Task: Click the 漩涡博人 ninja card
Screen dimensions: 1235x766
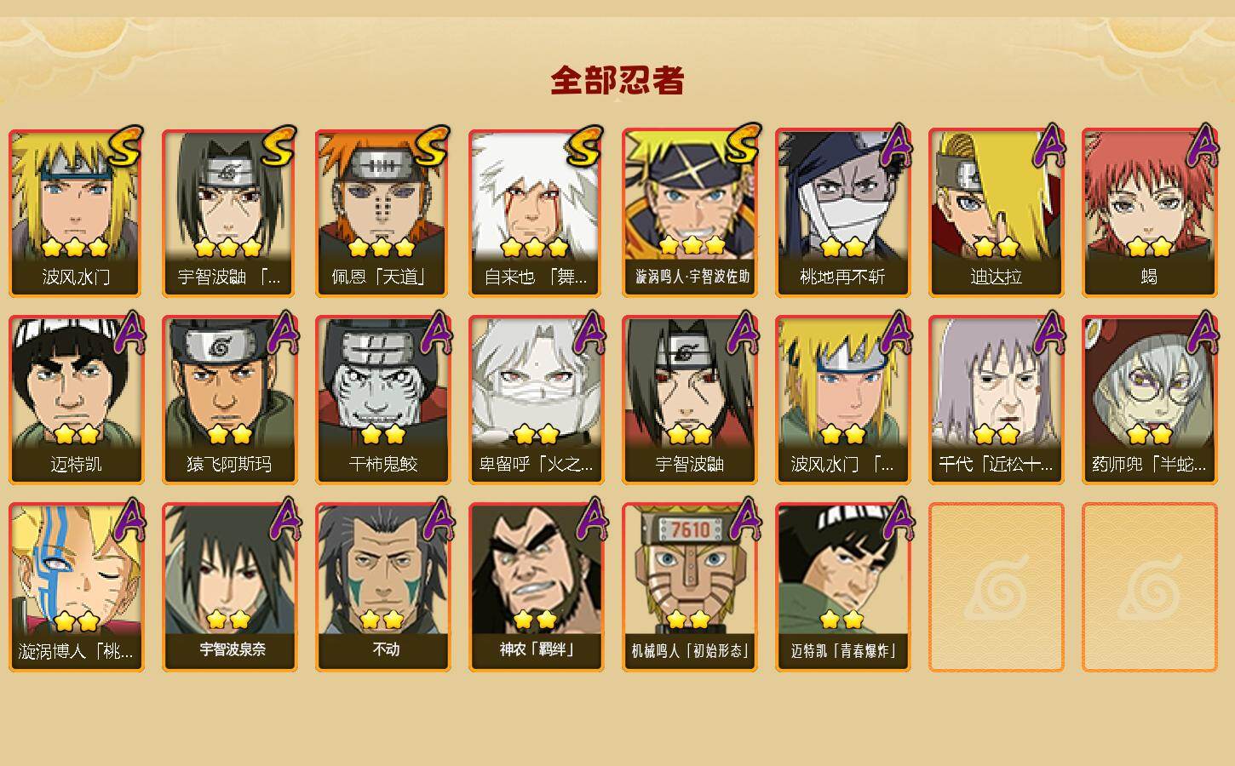Action: click(77, 587)
